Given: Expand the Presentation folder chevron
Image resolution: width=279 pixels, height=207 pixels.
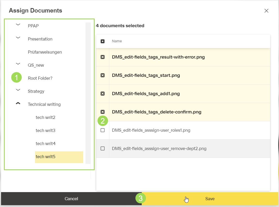Looking at the screenshot, I should pos(18,38).
